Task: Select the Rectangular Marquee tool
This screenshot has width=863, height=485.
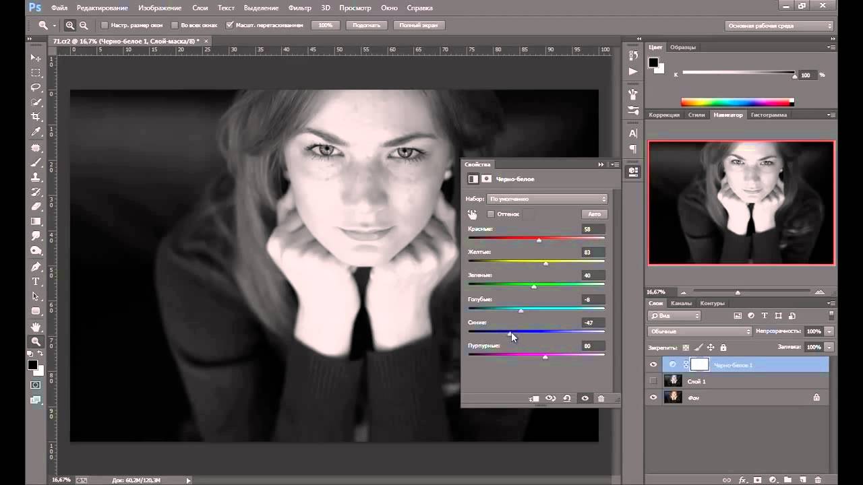Action: [36, 73]
